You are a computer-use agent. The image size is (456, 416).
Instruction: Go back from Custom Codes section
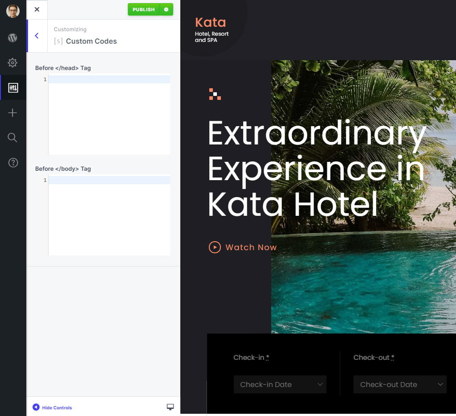click(x=37, y=36)
